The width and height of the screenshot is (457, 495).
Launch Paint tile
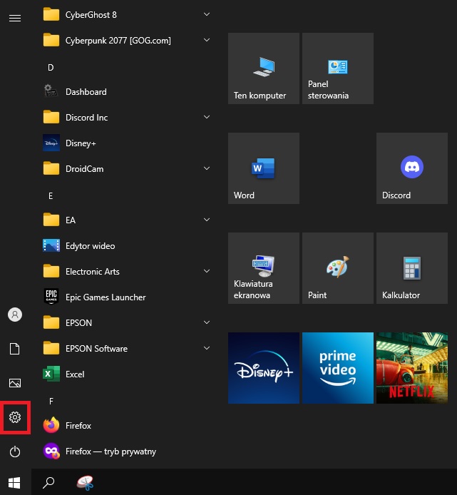(x=337, y=268)
